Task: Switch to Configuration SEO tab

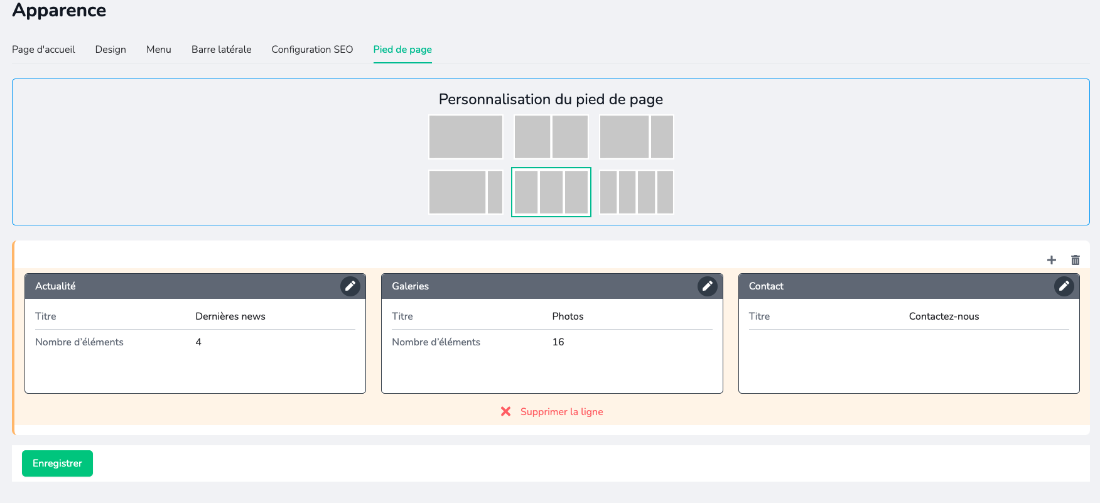Action: pos(312,50)
